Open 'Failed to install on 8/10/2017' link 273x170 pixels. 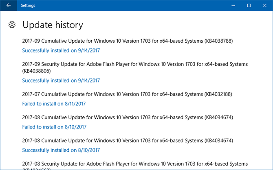coord(54,127)
